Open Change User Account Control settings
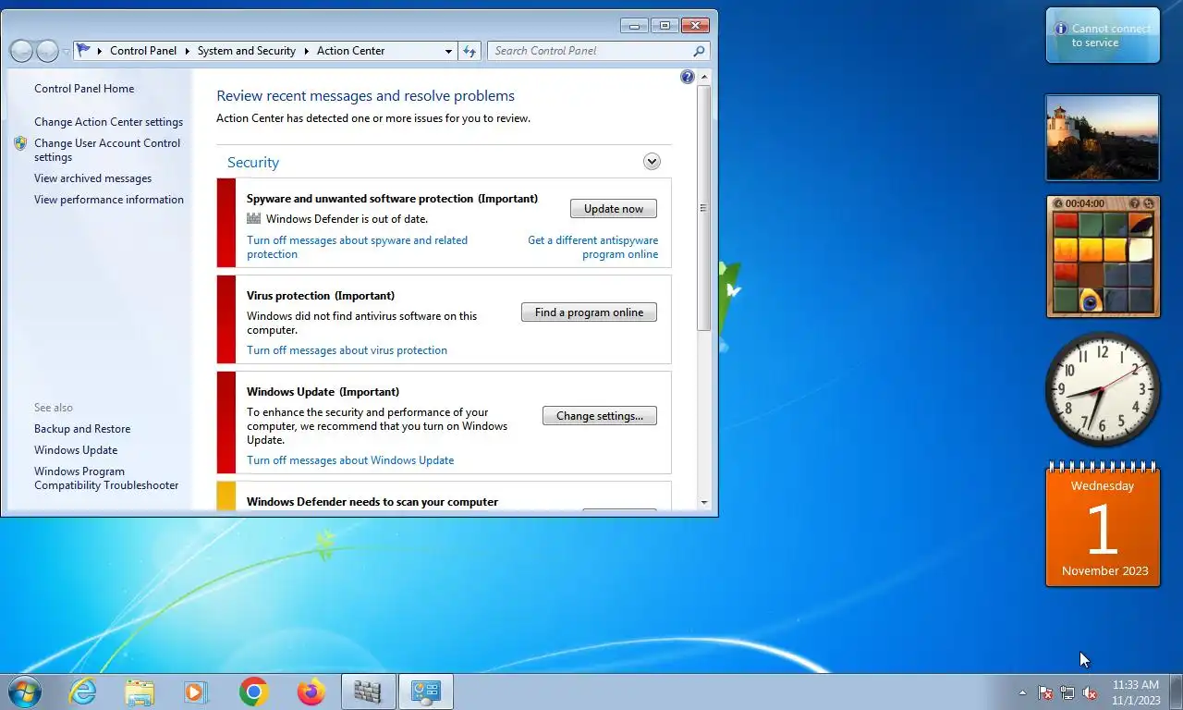Screen dimensions: 1183x710 (107, 150)
